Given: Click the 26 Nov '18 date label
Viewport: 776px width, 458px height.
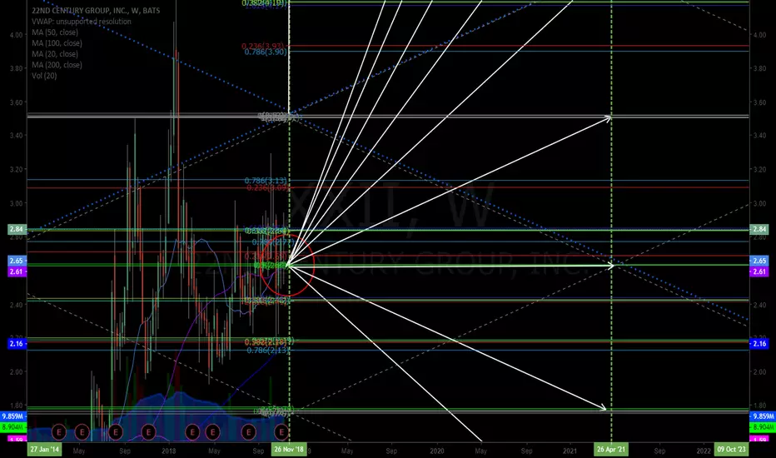Looking at the screenshot, I should (x=289, y=450).
